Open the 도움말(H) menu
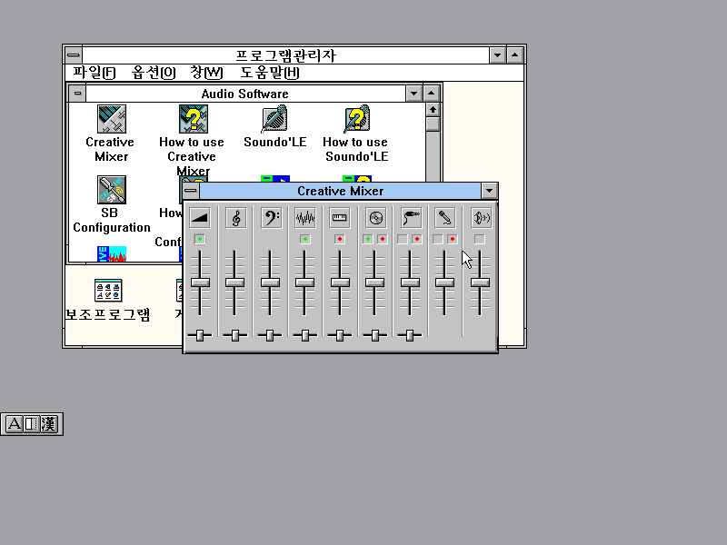 270,73
